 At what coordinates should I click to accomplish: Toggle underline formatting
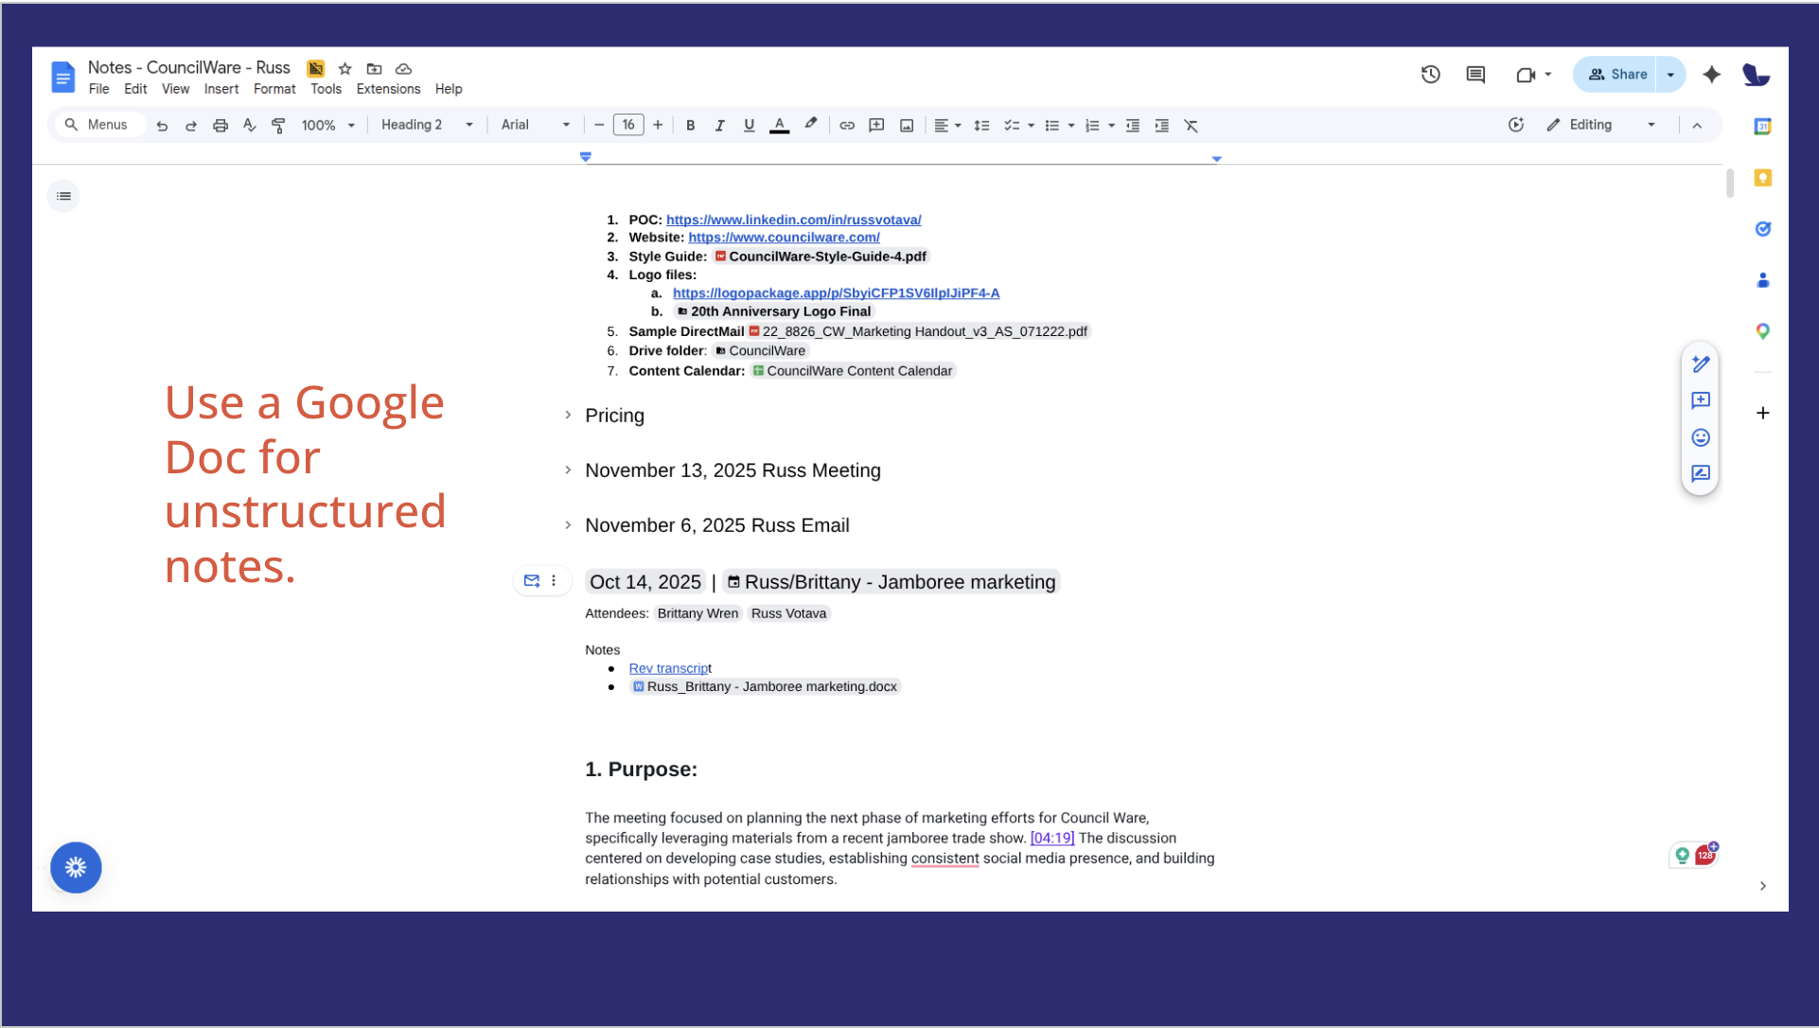[749, 125]
